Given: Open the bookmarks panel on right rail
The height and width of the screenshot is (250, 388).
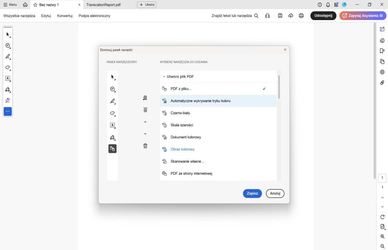Looking at the screenshot, I should (x=382, y=51).
